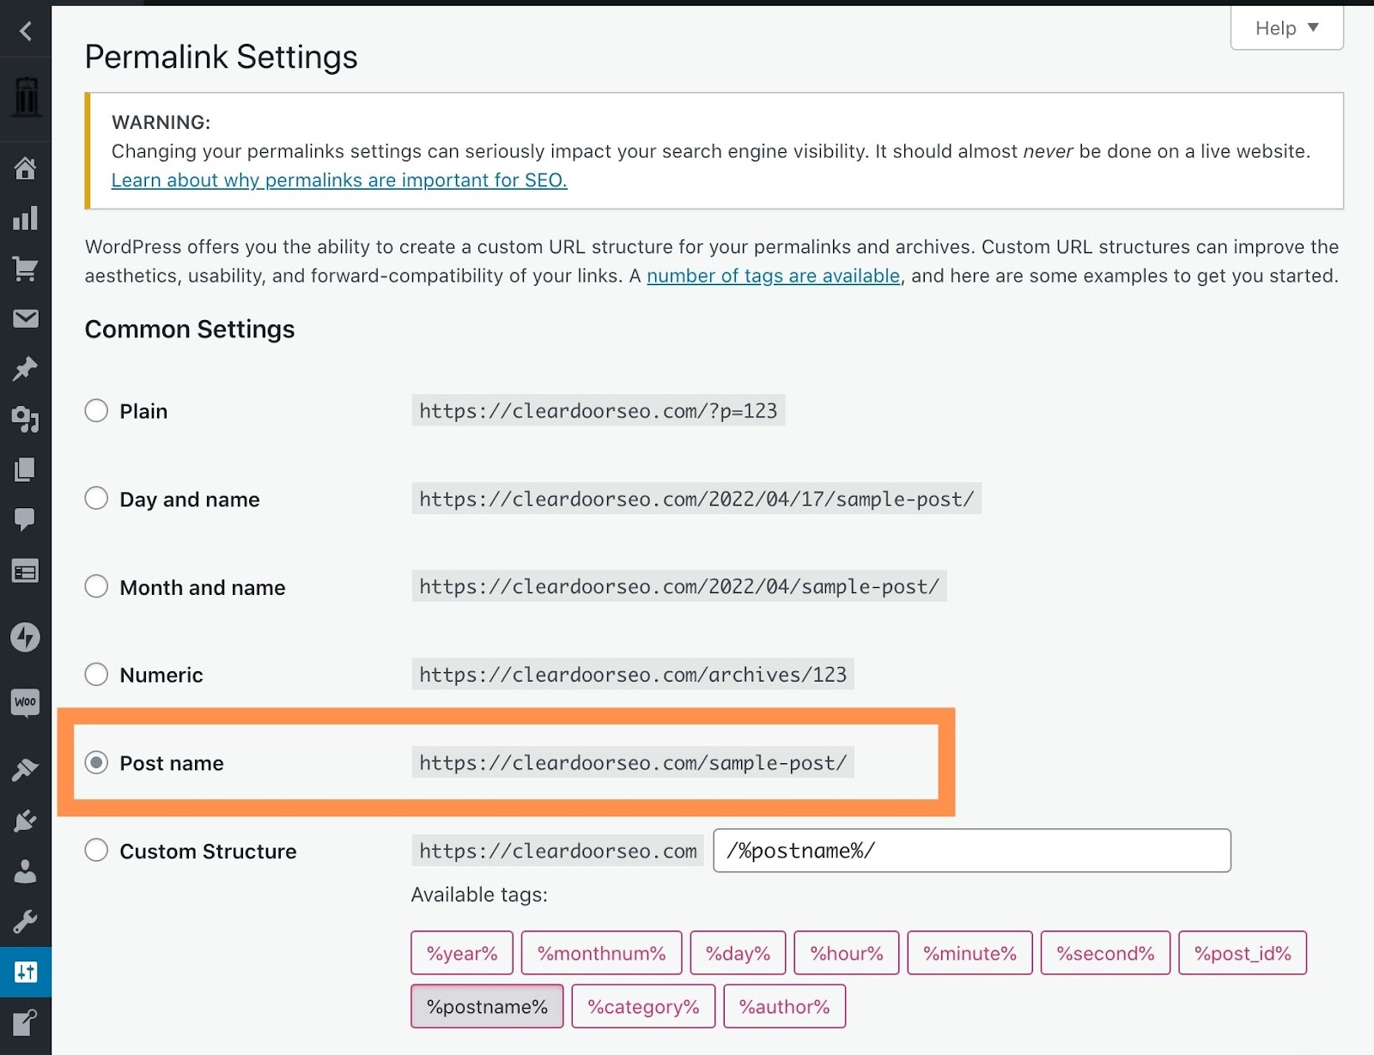Screen dimensions: 1374x1055
Task: Add the %category% tag
Action: tap(643, 1006)
